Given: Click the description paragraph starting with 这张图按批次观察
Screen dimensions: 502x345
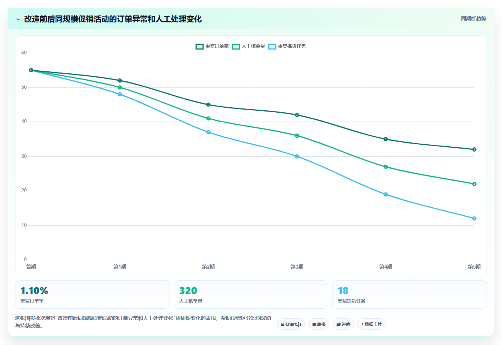Looking at the screenshot, I should pyautogui.click(x=143, y=322).
